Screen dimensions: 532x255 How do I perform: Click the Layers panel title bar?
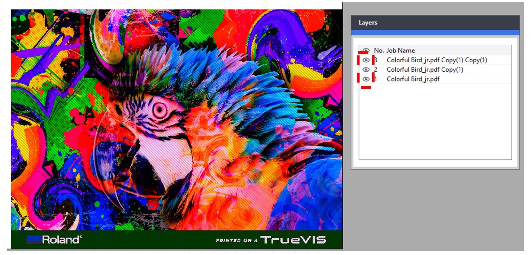pyautogui.click(x=435, y=22)
